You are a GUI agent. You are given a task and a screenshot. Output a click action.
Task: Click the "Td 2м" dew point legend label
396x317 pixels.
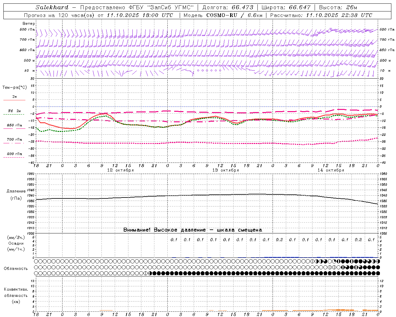pos(15,111)
